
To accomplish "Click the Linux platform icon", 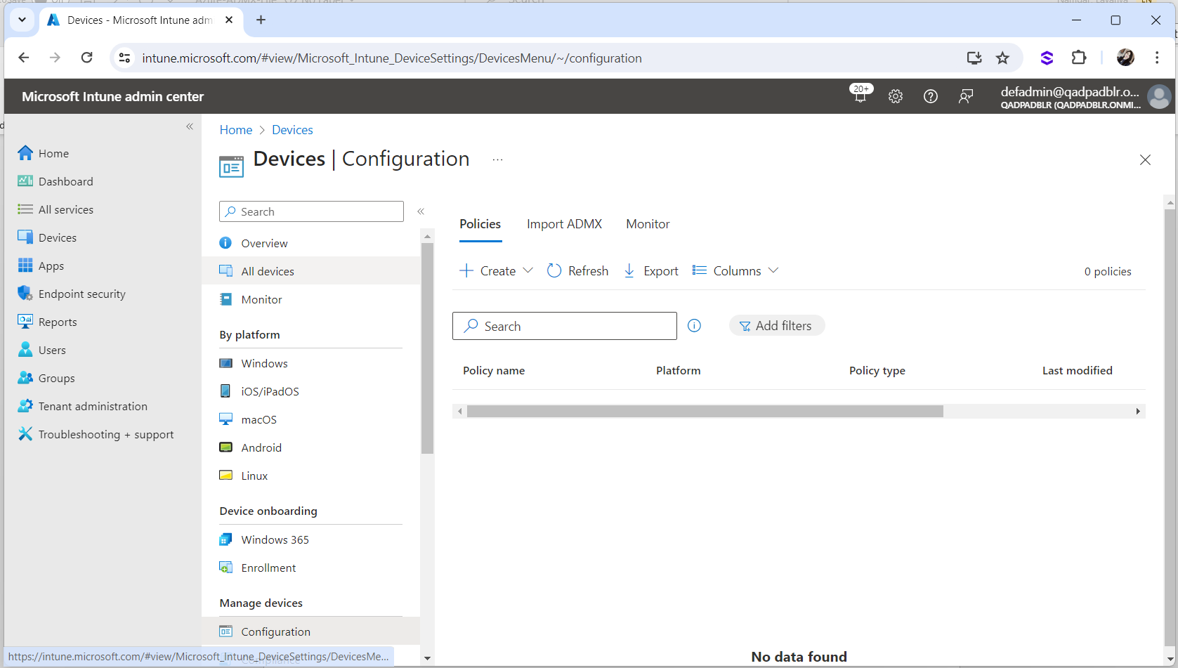I will [225, 476].
